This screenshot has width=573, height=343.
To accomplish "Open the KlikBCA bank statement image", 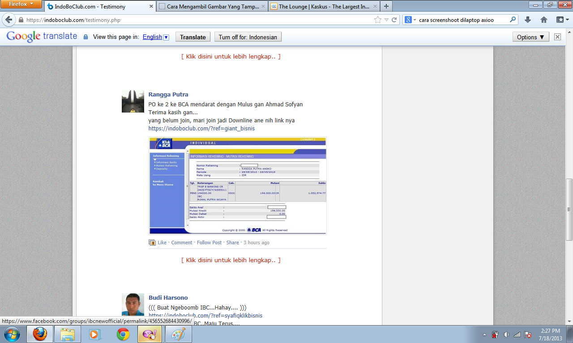I will click(x=238, y=186).
